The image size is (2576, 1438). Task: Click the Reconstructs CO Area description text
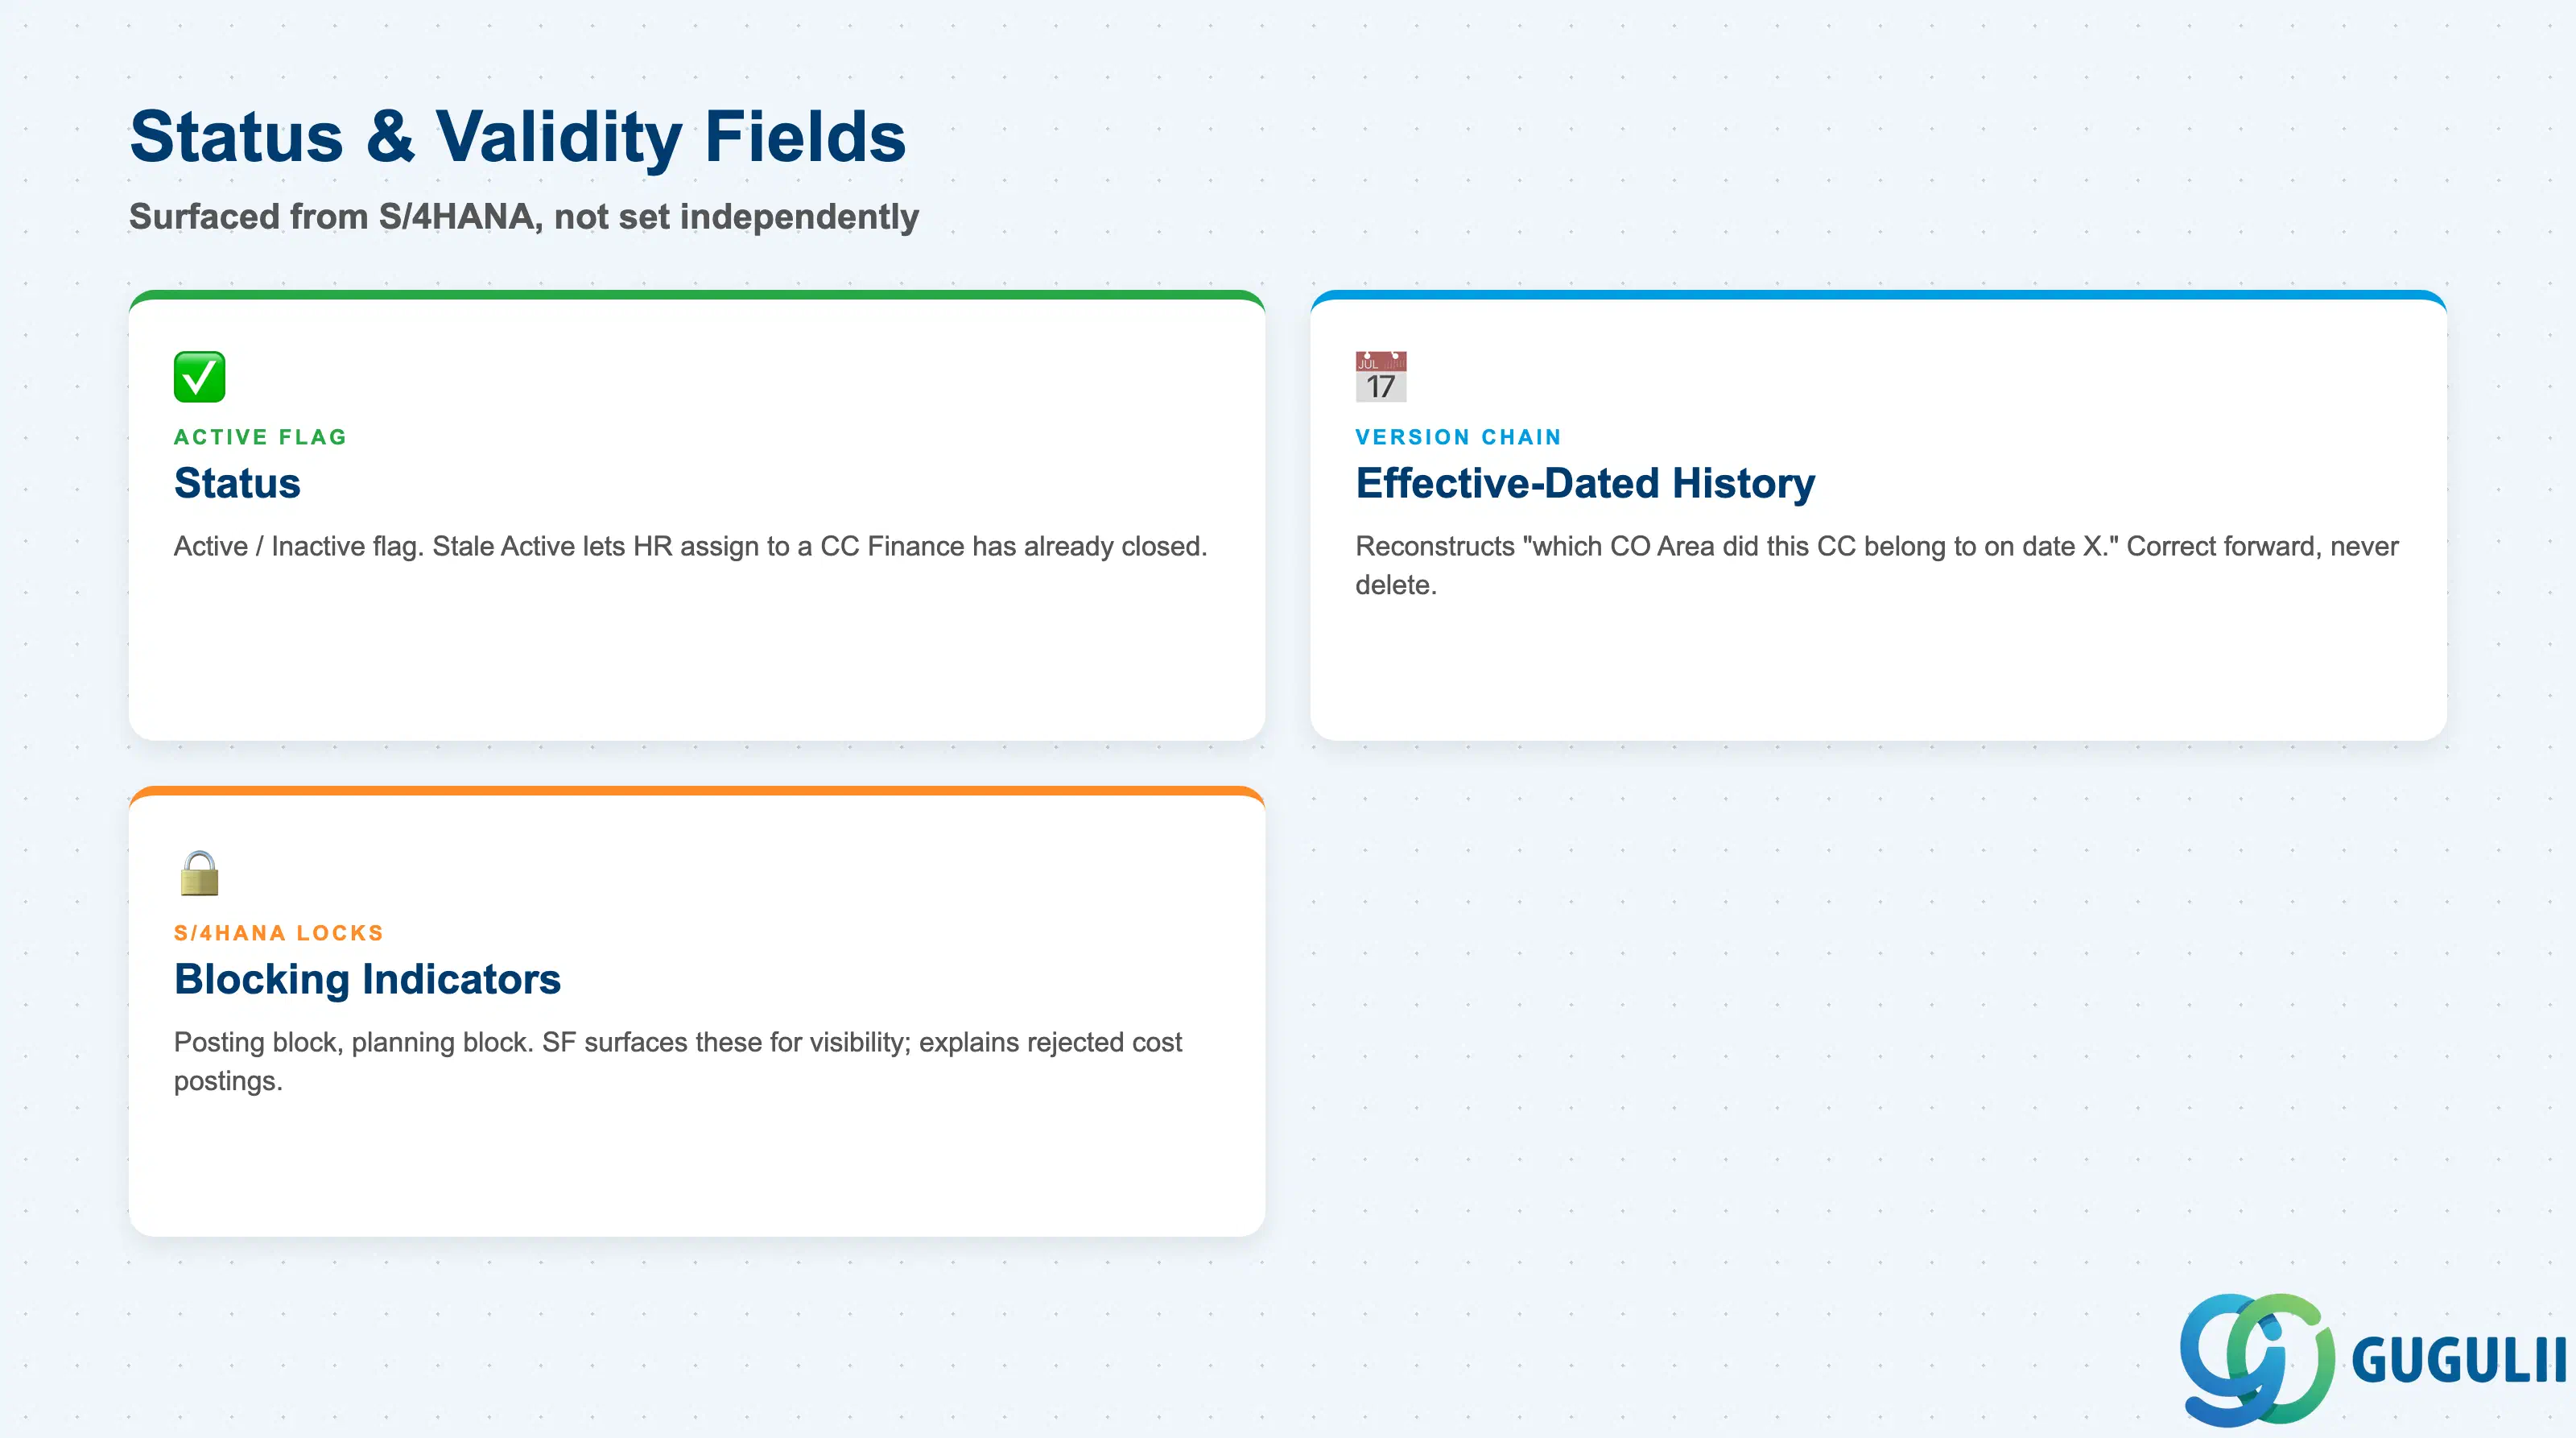pyautogui.click(x=1877, y=565)
